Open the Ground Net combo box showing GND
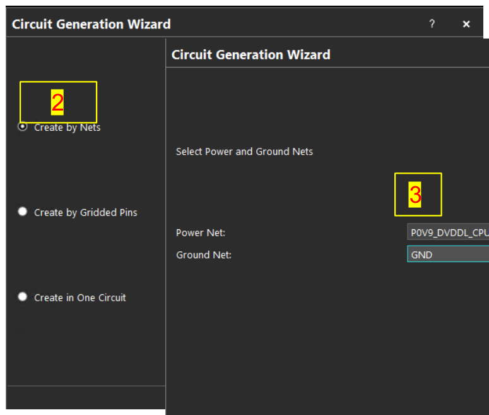 click(448, 254)
